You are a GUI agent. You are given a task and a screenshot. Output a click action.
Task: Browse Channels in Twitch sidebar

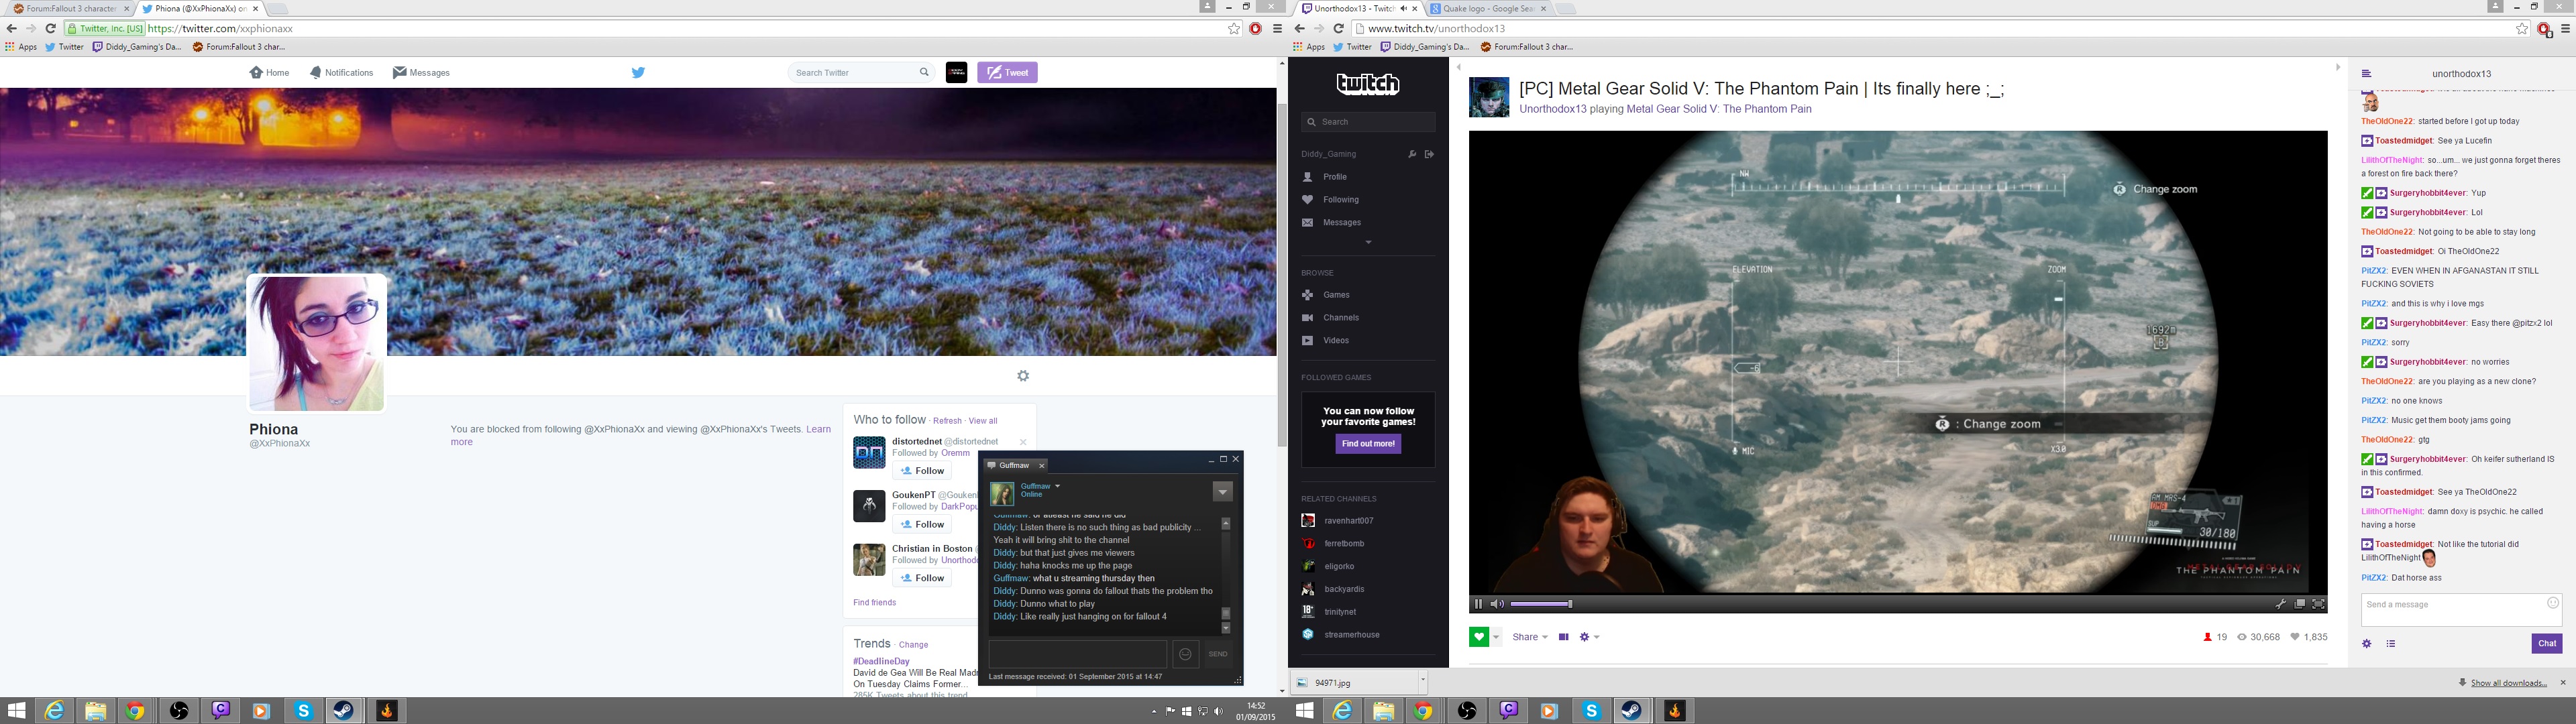tap(1340, 318)
